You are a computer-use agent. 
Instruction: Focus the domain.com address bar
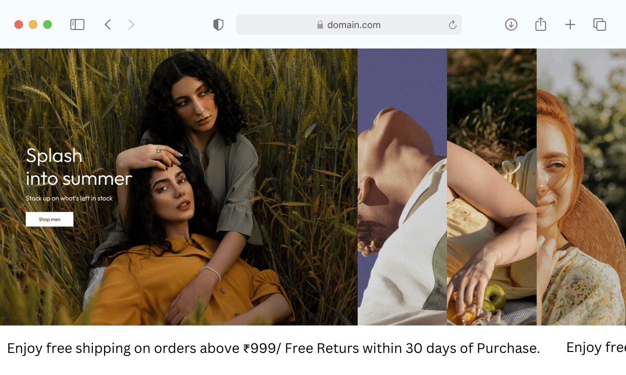pos(349,24)
